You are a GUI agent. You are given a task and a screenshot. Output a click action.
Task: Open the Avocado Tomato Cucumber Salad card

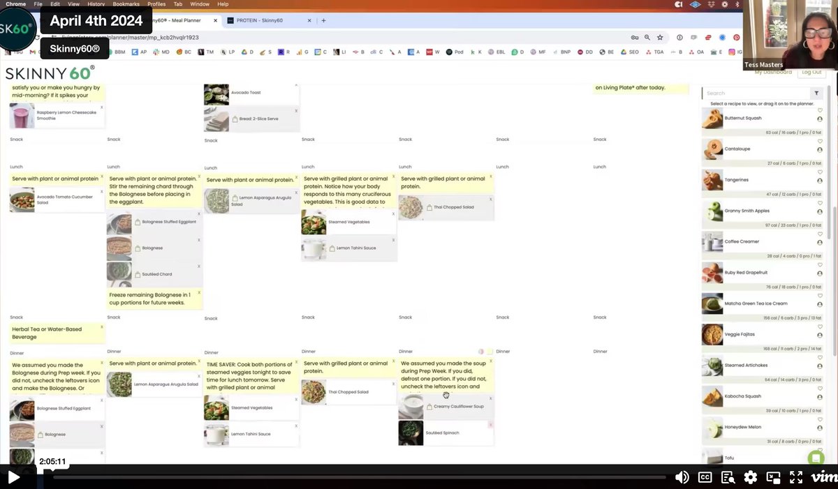tap(57, 200)
